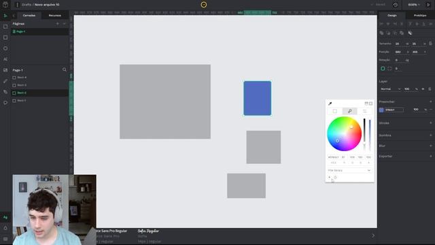The height and width of the screenshot is (245, 435).
Task: Select all-corners radius mode
Action: 383,68
